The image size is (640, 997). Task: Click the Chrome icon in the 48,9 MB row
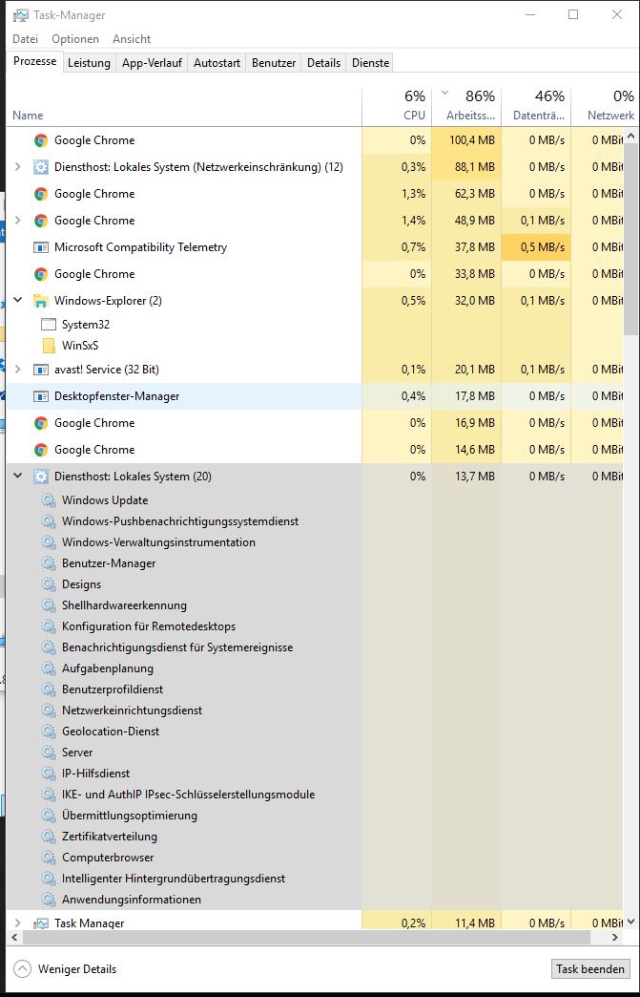pos(41,221)
